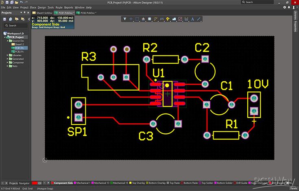Pin the Projects panel
Image resolution: width=299 pixels, height=191 pixels.
point(24,13)
